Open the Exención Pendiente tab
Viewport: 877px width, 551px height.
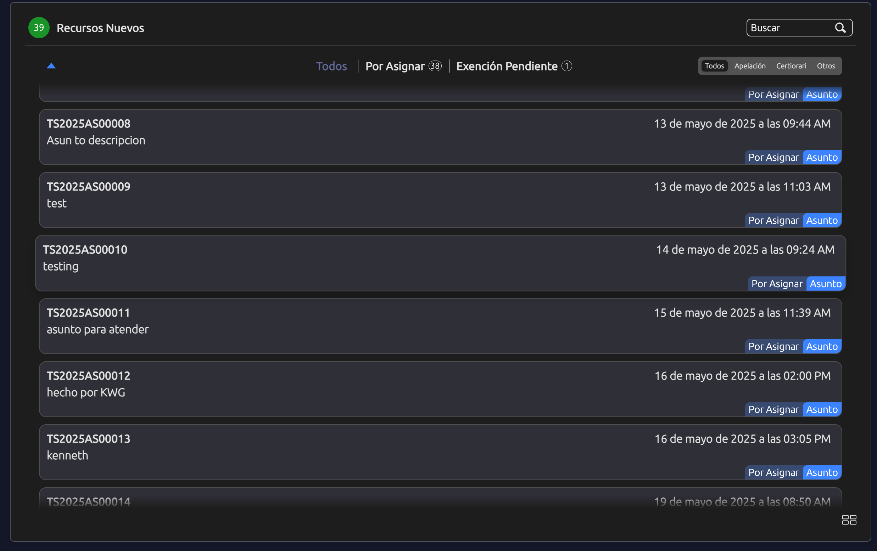(507, 66)
